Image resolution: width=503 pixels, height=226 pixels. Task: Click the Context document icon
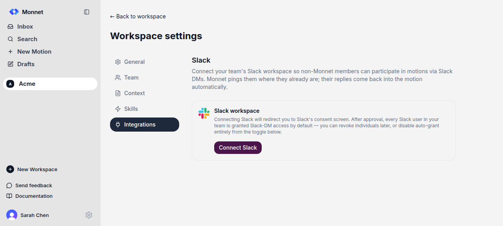118,93
